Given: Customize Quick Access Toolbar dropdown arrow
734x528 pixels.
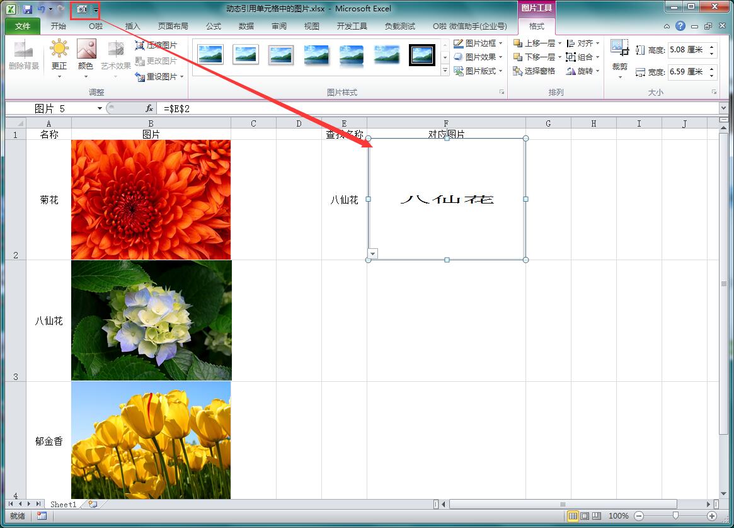Looking at the screenshot, I should [x=96, y=9].
